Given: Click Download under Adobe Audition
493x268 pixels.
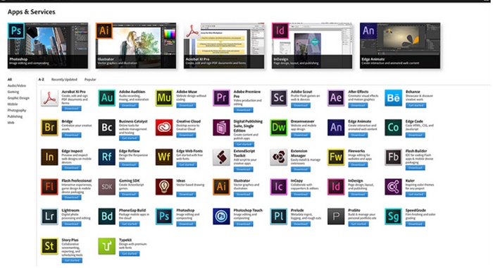Looking at the screenshot, I should coord(129,105).
